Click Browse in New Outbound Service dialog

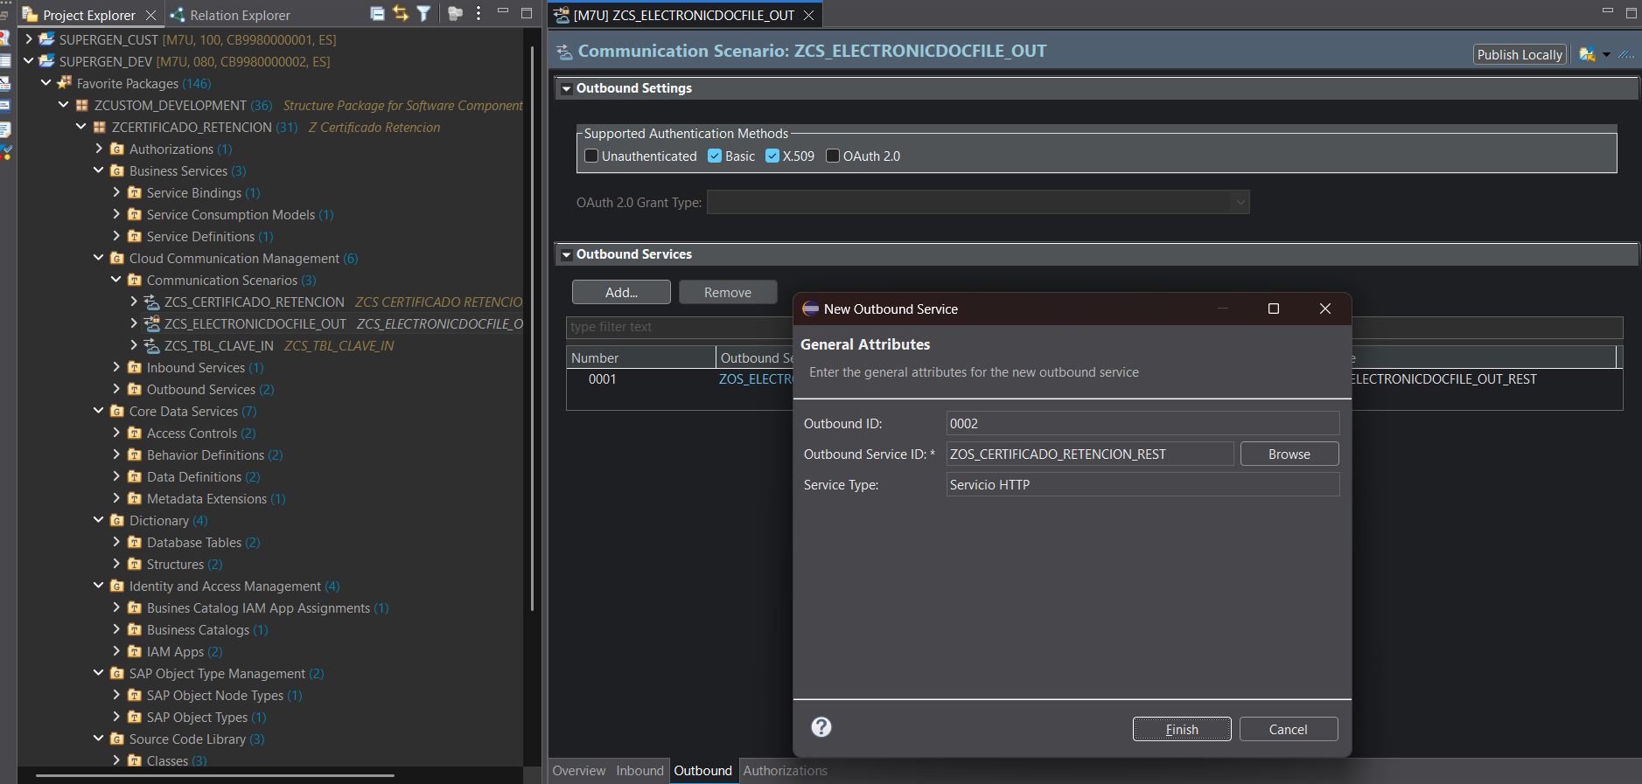pyautogui.click(x=1289, y=454)
